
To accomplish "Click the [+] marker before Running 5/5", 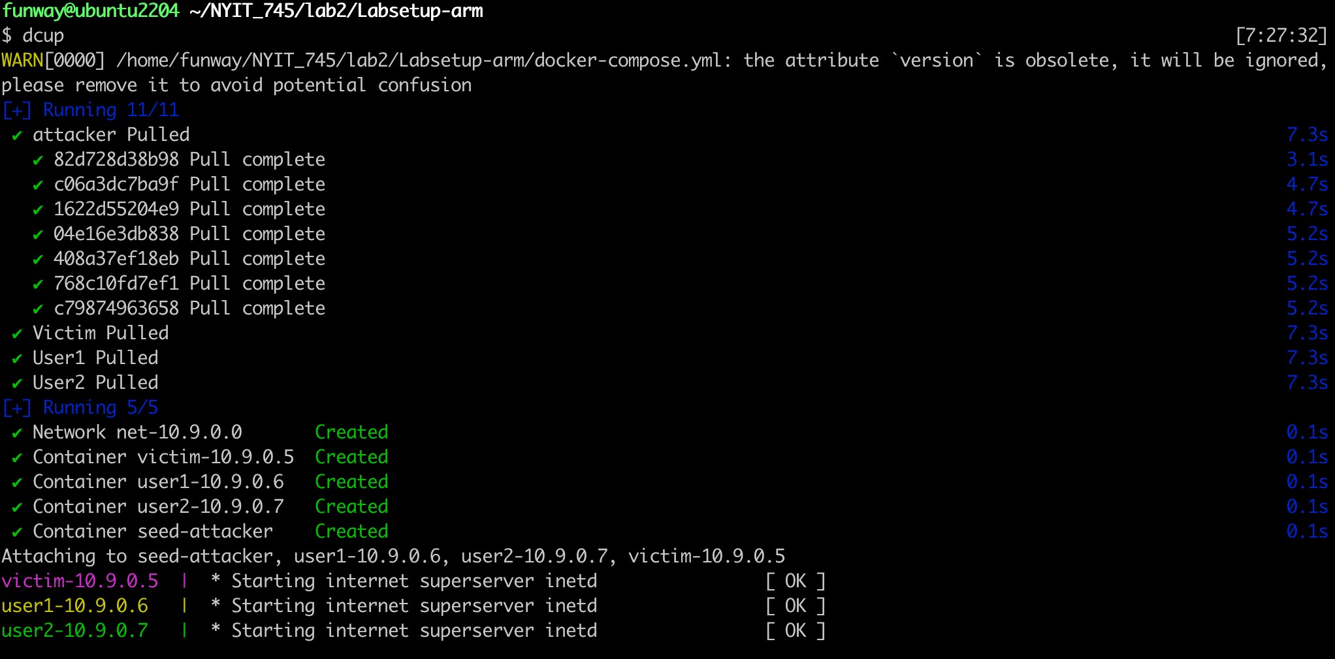I will 16,408.
